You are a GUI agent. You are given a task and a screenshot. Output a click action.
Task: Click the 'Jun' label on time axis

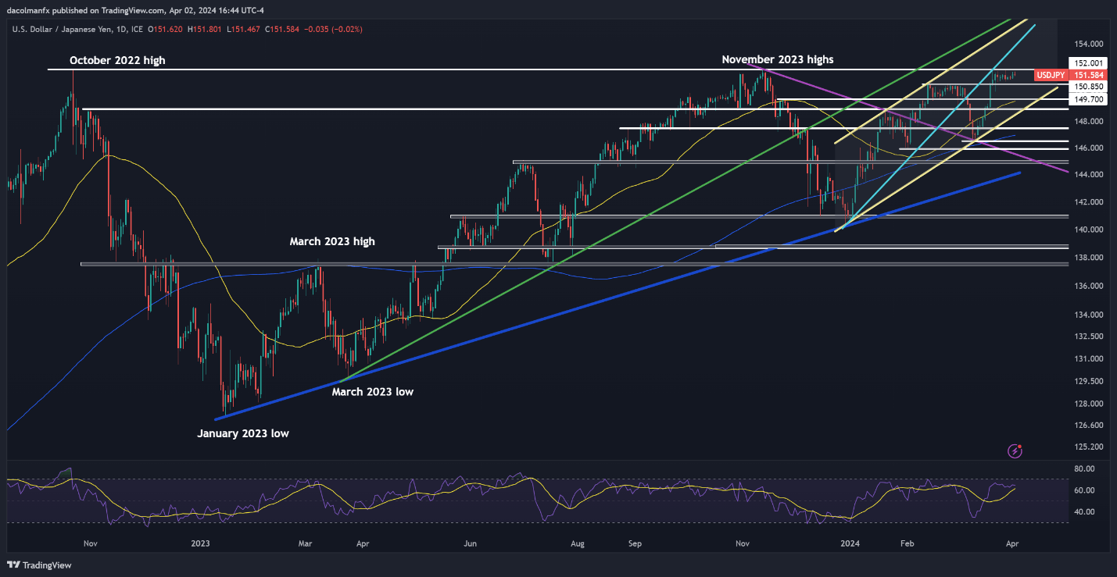[x=470, y=543]
